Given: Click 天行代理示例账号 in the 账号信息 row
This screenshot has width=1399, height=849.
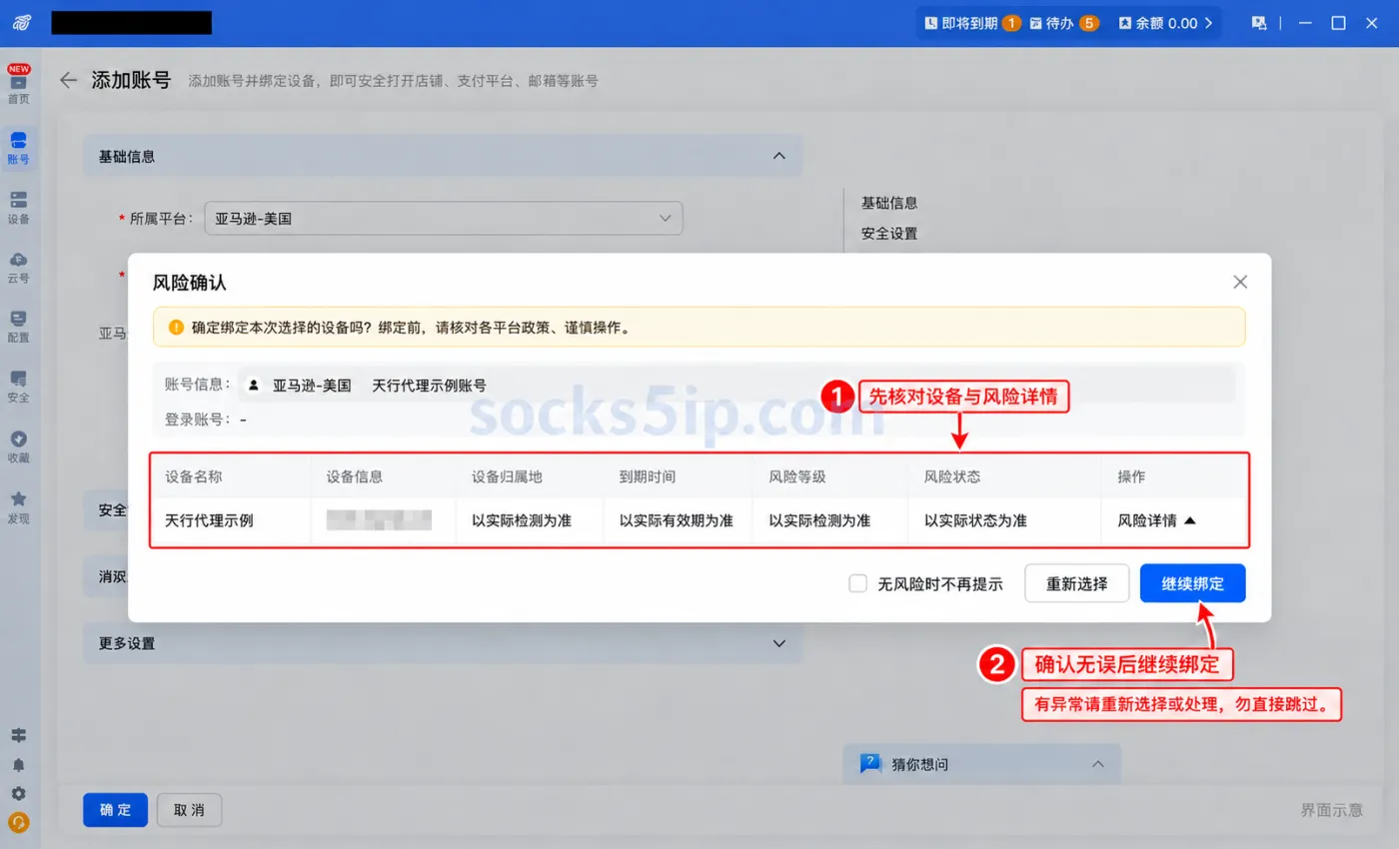Looking at the screenshot, I should (430, 385).
